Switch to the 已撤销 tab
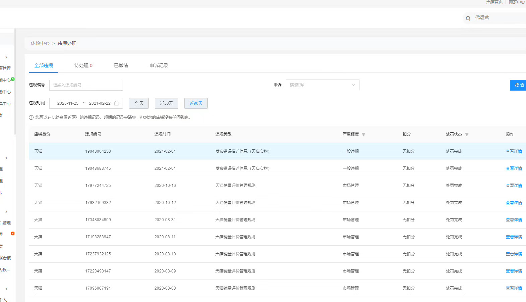This screenshot has width=526, height=302. click(121, 65)
